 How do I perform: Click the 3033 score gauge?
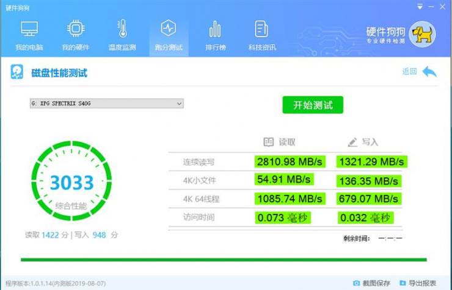coord(71,181)
